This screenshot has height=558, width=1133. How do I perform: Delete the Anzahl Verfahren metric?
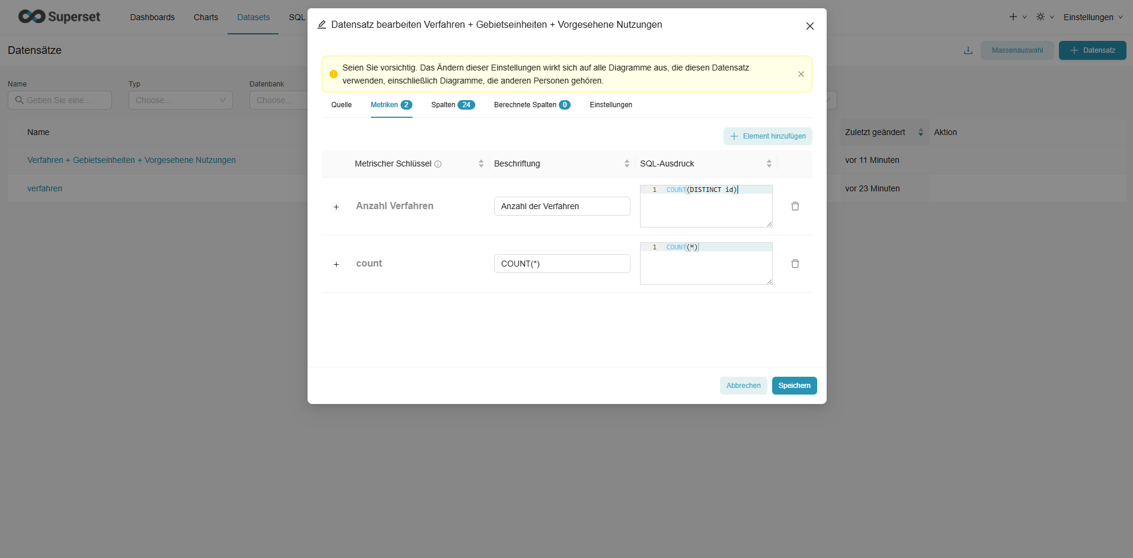[795, 206]
